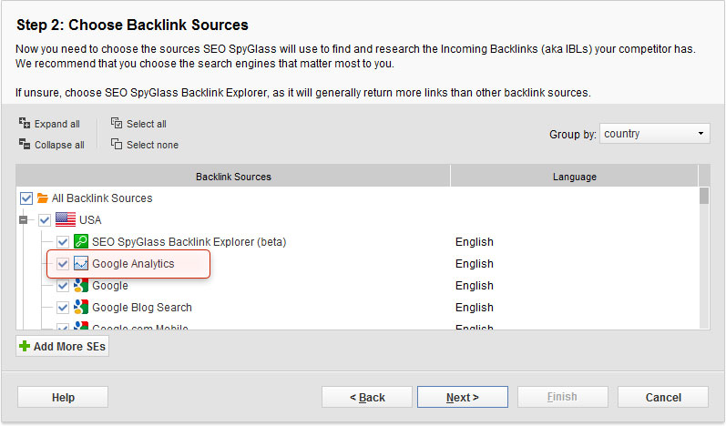Collapse the USA tree node

(24, 219)
